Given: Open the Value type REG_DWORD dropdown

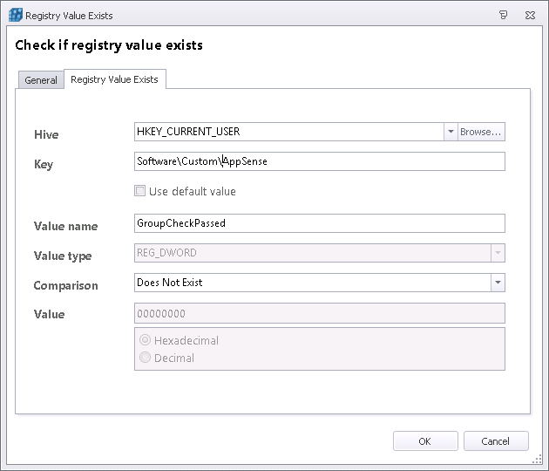Looking at the screenshot, I should (x=497, y=253).
